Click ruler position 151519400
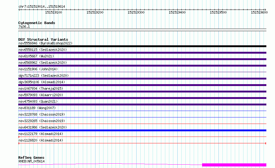This screenshot has height=168, width=275. point(177,12)
